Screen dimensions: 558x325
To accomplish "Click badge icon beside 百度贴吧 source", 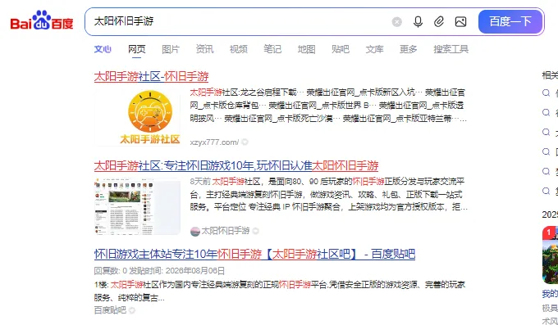I will click(x=132, y=310).
